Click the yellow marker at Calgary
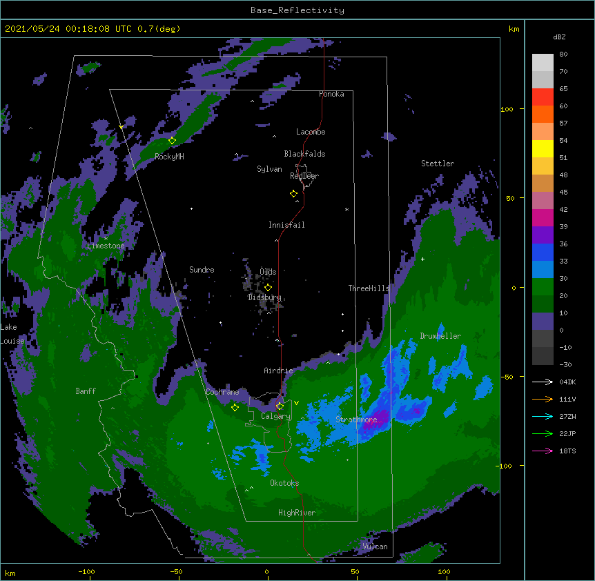Screen dimensions: 595x581 coord(280,406)
